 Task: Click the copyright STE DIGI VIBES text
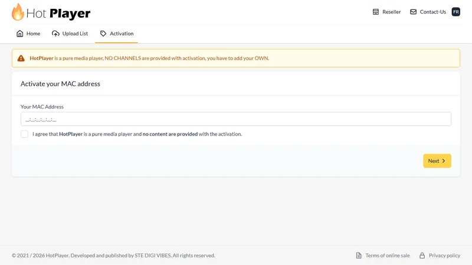(x=113, y=256)
